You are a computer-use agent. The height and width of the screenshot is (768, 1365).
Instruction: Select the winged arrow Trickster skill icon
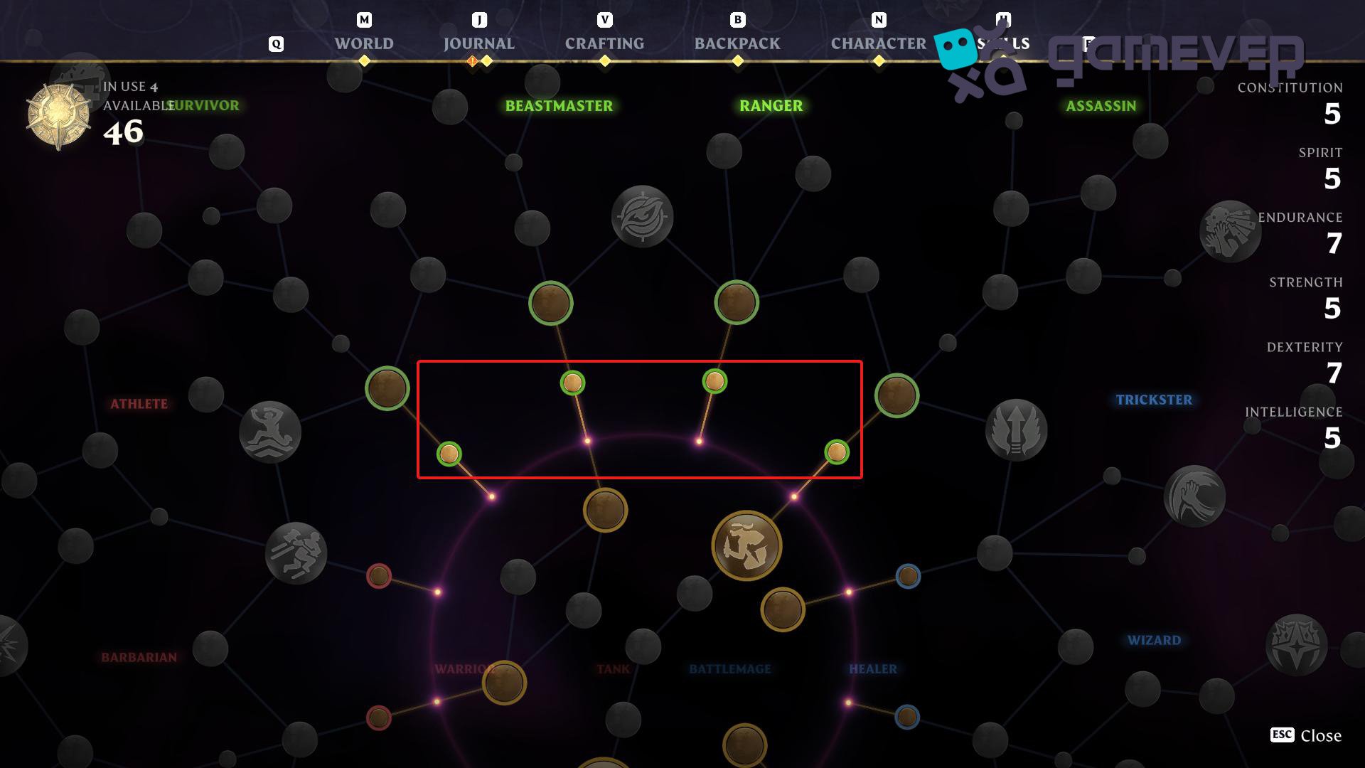point(1016,430)
